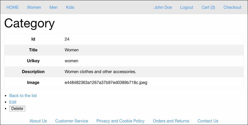Open the Edit category link
The height and width of the screenshot is (125, 248).
click(x=13, y=102)
